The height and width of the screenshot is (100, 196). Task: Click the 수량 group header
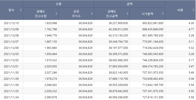[59, 4]
